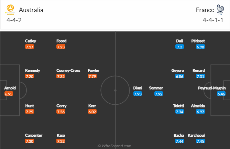
Task: Open player Karchaoui on the pitch
Action: 196,135
